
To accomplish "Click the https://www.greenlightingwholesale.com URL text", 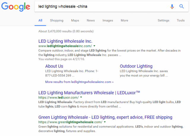I will click(70, 122).
